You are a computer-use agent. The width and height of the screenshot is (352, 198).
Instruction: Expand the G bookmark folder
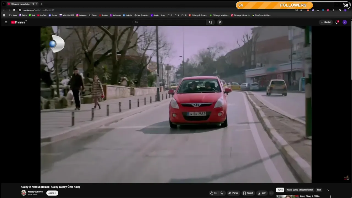[x=170, y=15]
